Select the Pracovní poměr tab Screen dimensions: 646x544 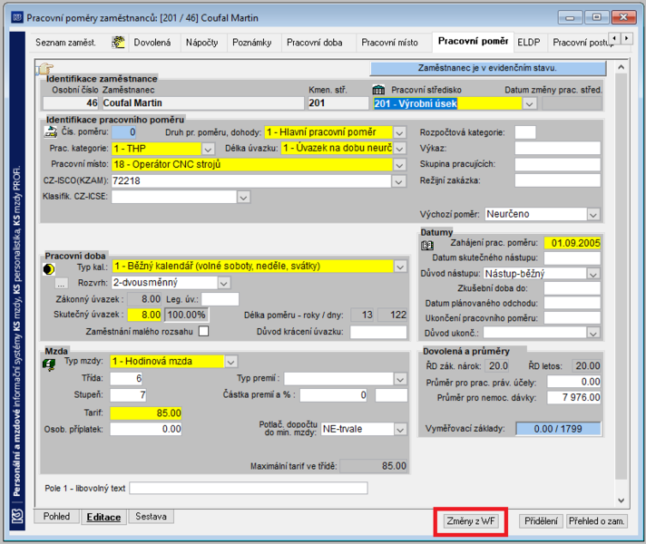[x=473, y=41]
